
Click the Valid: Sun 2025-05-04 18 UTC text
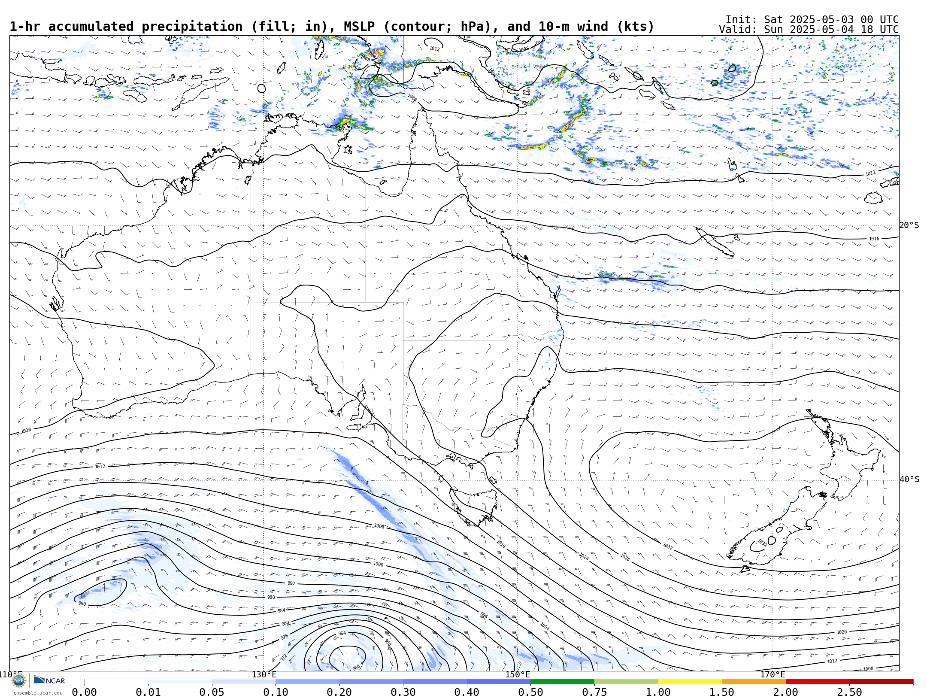(x=809, y=30)
